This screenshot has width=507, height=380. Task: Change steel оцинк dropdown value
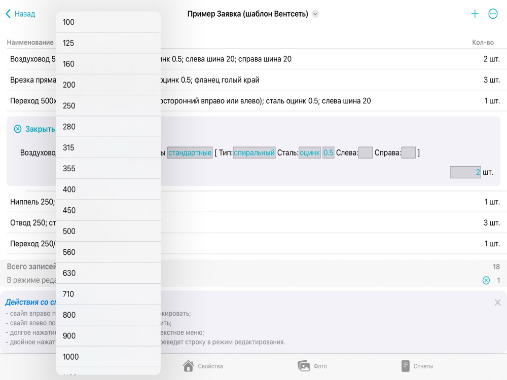[x=309, y=153]
